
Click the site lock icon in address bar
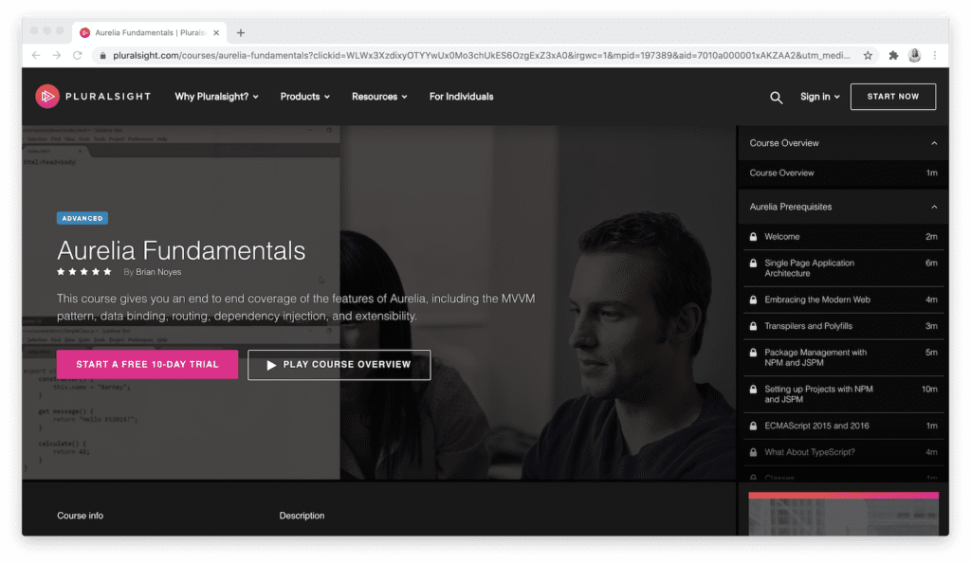point(102,56)
